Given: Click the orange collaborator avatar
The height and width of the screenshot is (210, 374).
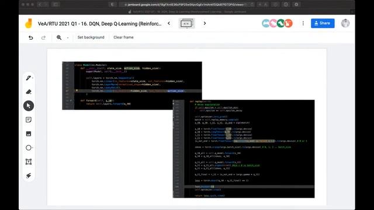Looking at the screenshot, I should tap(288, 23).
